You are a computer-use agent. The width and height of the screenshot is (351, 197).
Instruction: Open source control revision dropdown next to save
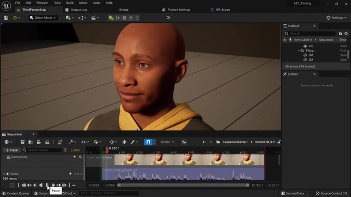[17, 18]
